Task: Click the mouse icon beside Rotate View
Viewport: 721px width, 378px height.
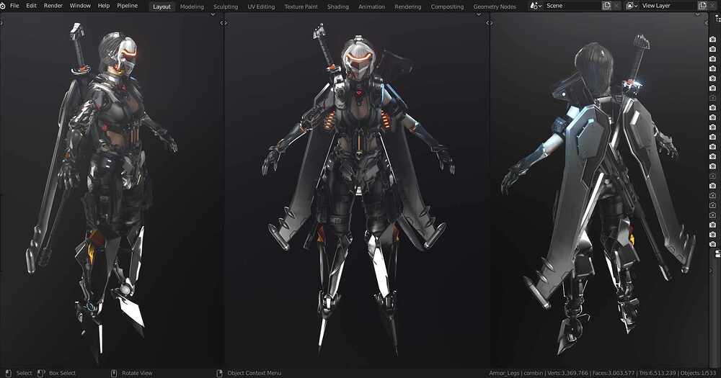Action: tap(114, 373)
